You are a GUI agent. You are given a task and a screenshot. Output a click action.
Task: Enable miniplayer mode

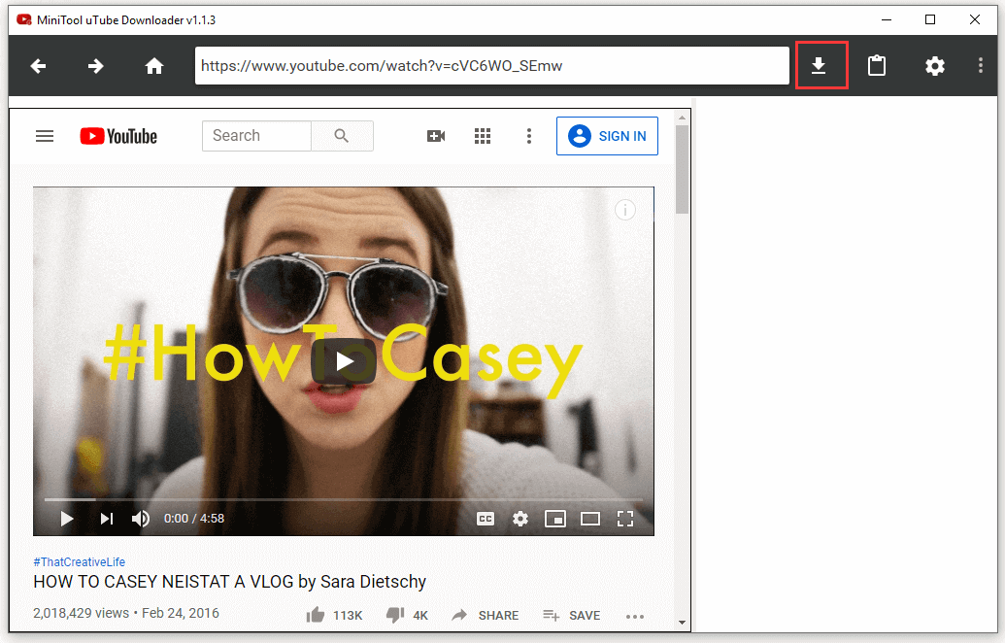tap(555, 519)
